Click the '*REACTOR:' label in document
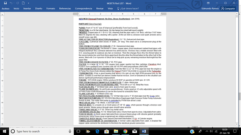The width and height of the screenshot is (241, 135). click(84, 30)
